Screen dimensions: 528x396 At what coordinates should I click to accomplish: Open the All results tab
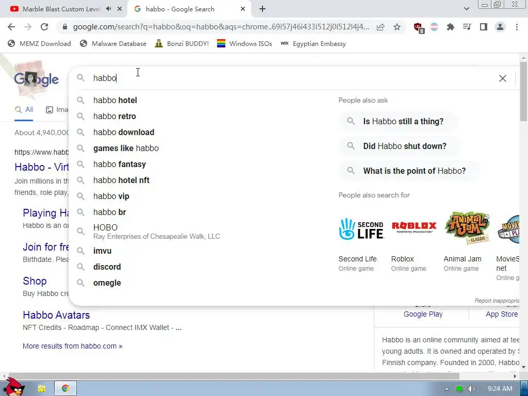click(x=24, y=110)
